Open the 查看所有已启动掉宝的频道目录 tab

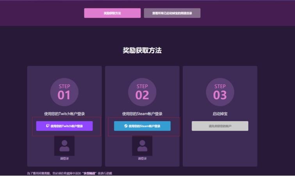click(x=172, y=13)
